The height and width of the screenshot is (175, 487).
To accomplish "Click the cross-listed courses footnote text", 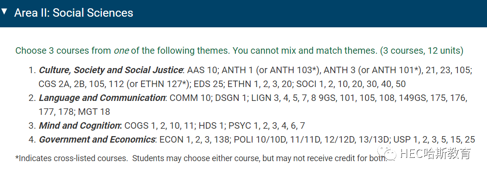I will [x=201, y=158].
